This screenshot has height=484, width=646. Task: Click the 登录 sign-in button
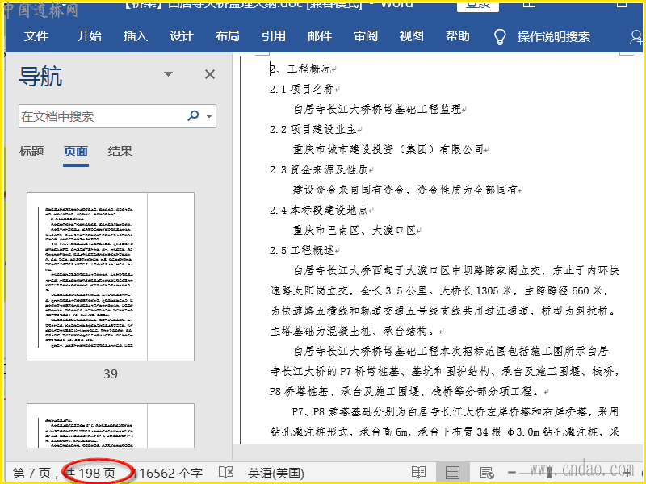point(478,5)
